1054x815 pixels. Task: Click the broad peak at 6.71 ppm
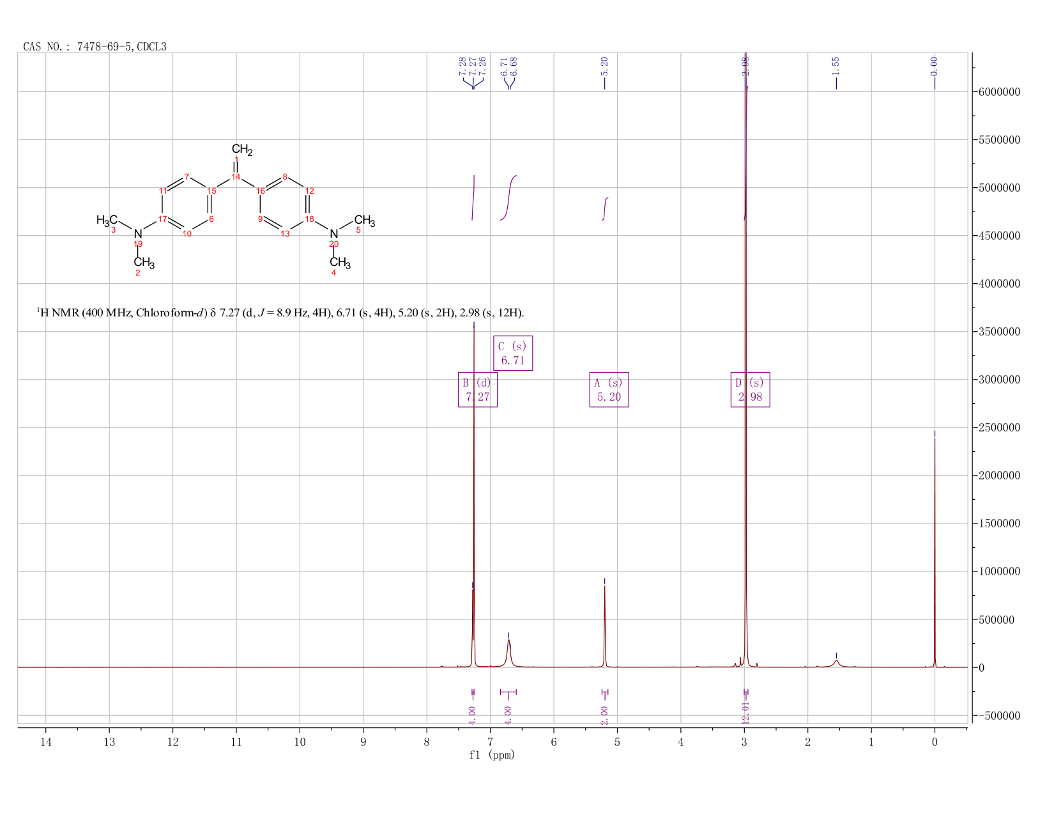point(509,653)
